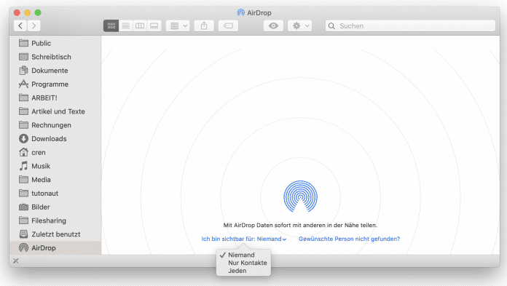
Task: Open the group-by arrangement dropdown
Action: 178,26
